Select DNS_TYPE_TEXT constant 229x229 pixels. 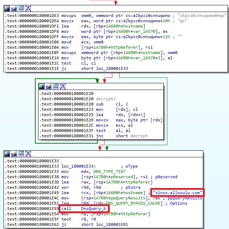click(109, 171)
